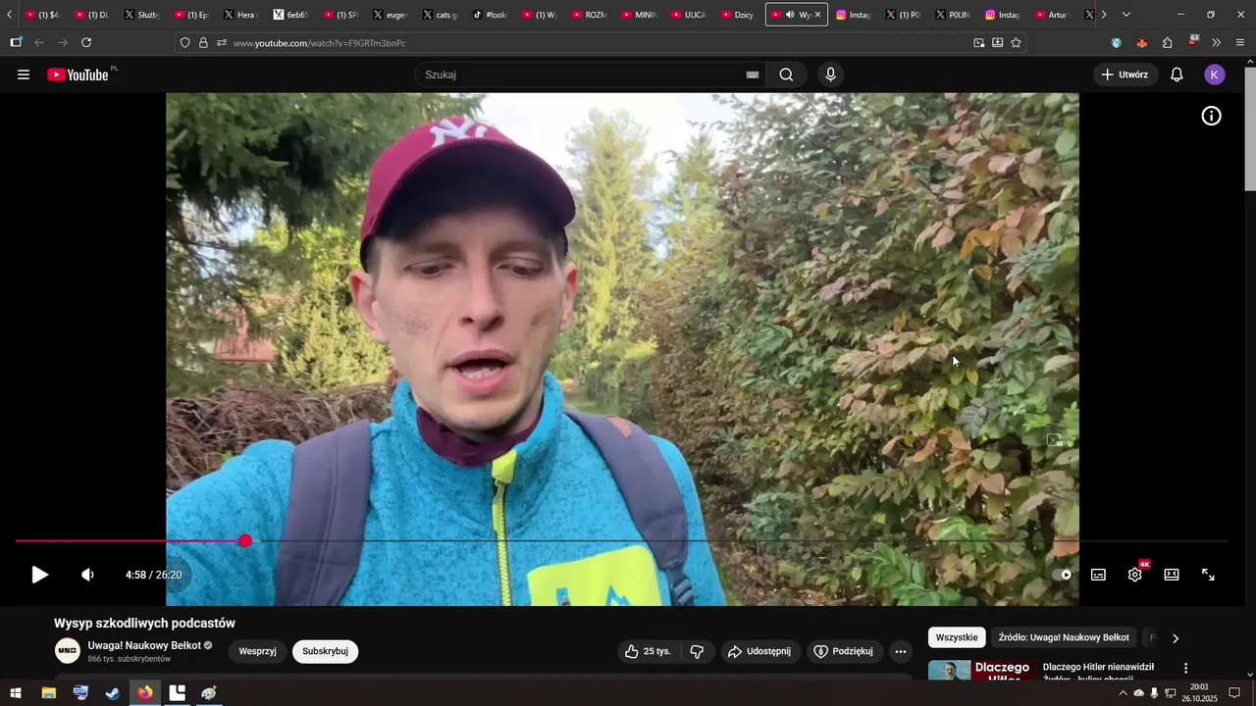
Task: Play the paused video
Action: pos(39,575)
